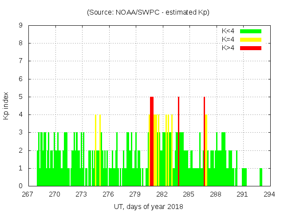Click the red K>4 legend swatch
The height and width of the screenshot is (213, 284).
tap(251, 48)
